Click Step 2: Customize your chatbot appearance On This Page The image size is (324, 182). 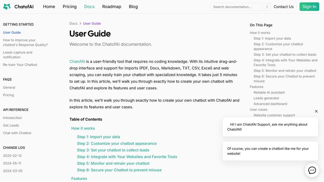[278, 47]
